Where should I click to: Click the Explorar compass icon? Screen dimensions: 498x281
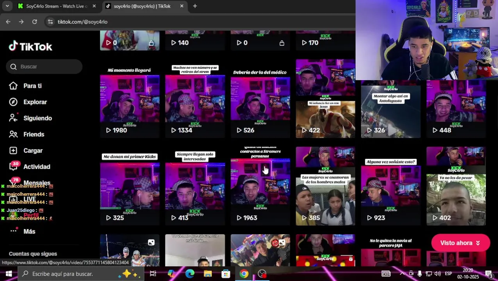(13, 102)
